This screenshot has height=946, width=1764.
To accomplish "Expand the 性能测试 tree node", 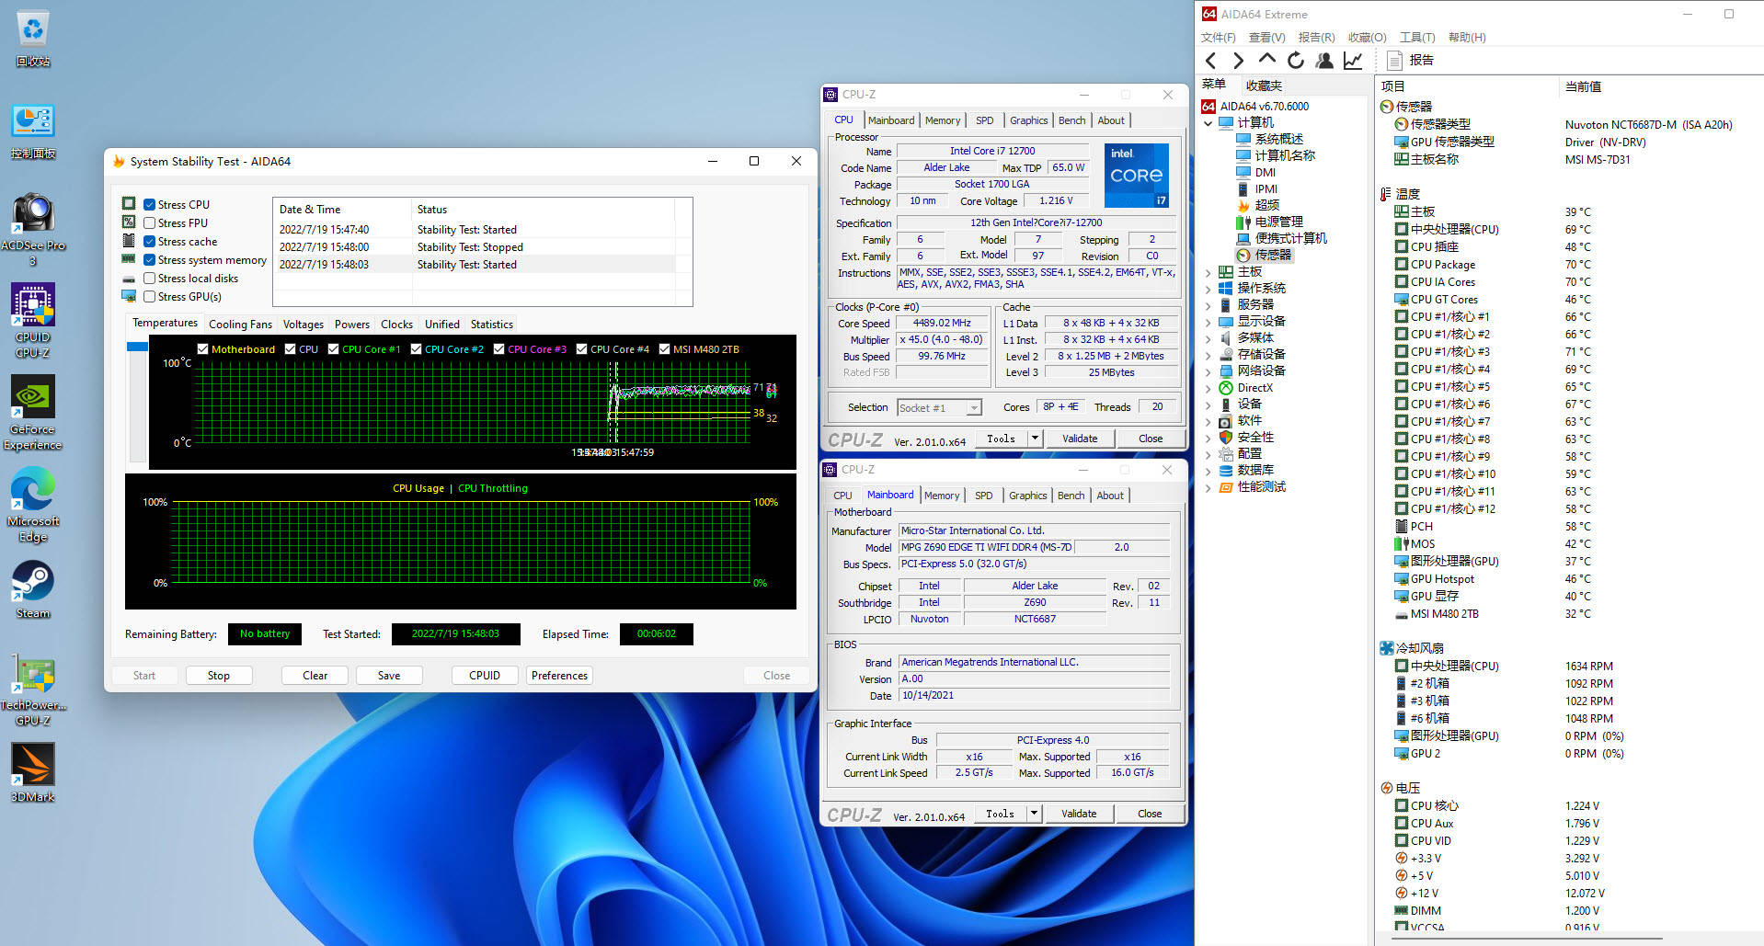I will [1208, 487].
